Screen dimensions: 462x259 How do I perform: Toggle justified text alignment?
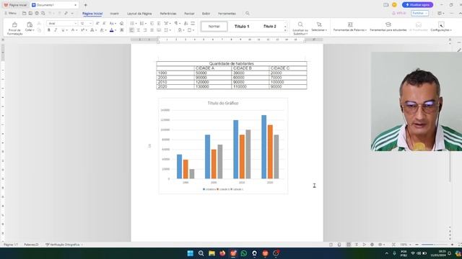coord(152,30)
